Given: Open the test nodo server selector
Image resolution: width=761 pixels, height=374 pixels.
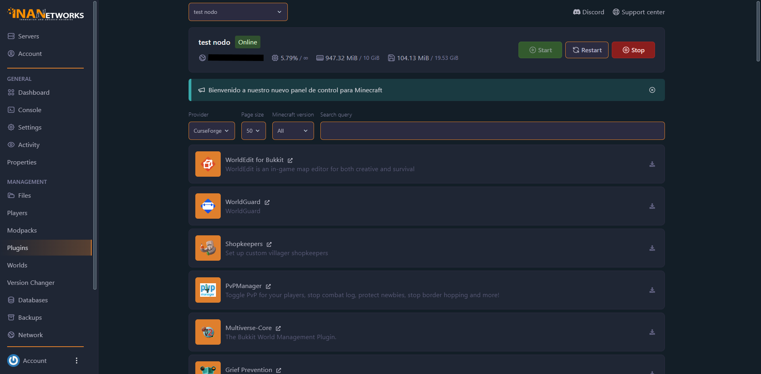Looking at the screenshot, I should (x=238, y=12).
